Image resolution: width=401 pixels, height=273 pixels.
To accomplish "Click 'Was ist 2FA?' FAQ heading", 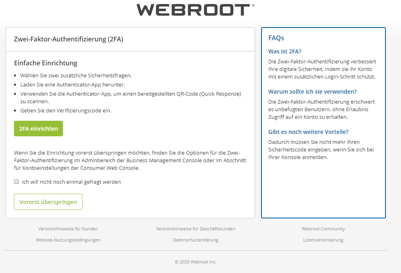I will click(x=285, y=51).
